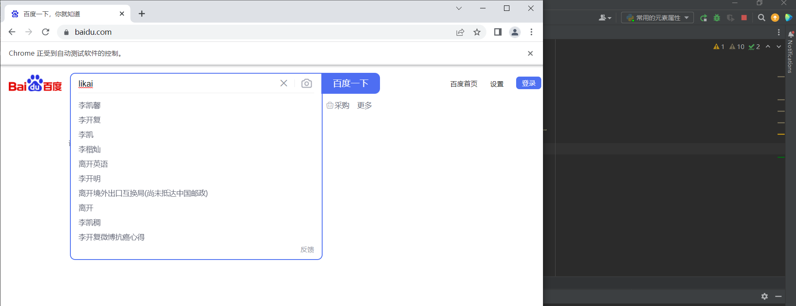This screenshot has height=306, width=796.
Task: Click the typo indicator showing 2
Action: [754, 47]
